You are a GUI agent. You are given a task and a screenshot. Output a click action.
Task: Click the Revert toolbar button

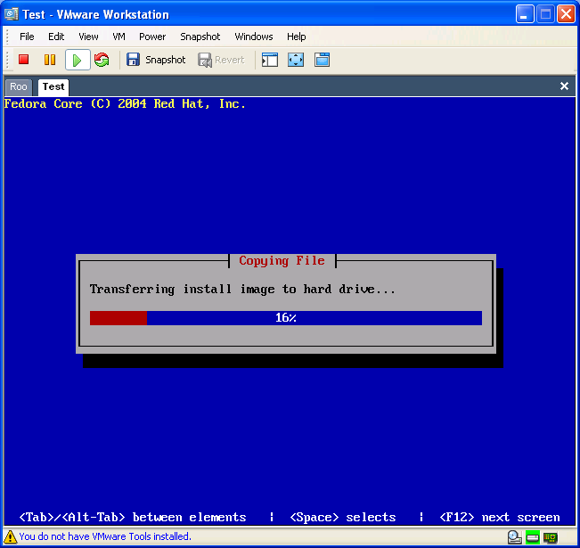coord(221,60)
